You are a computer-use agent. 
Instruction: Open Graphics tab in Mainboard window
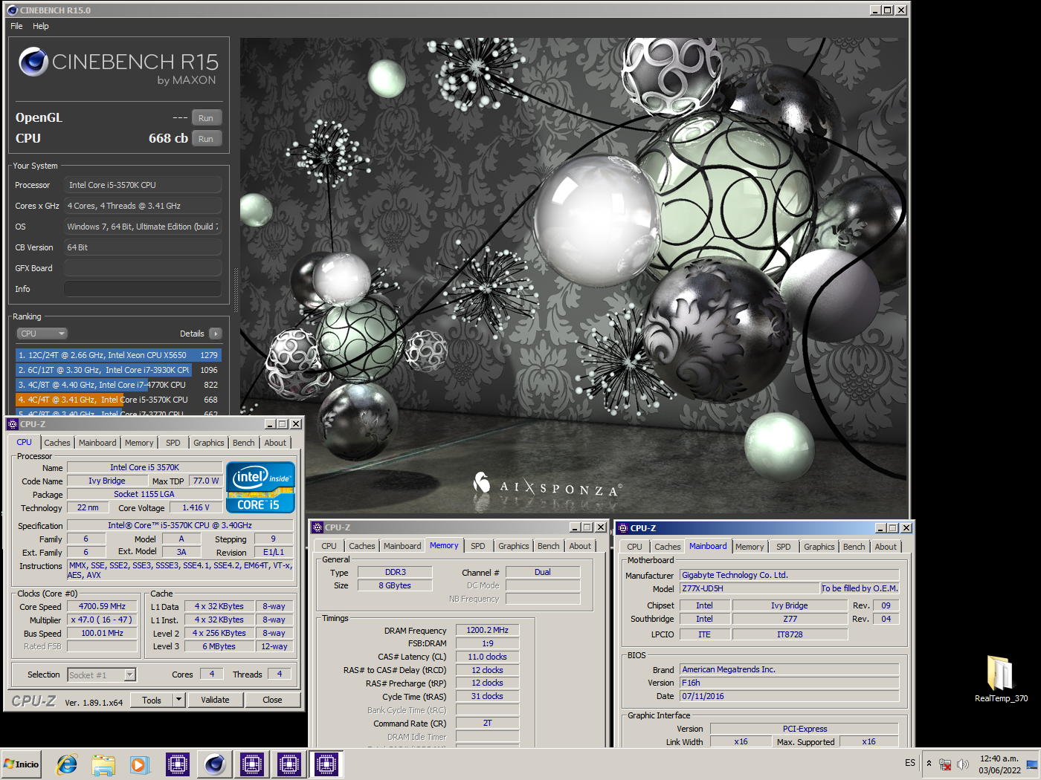[819, 547]
